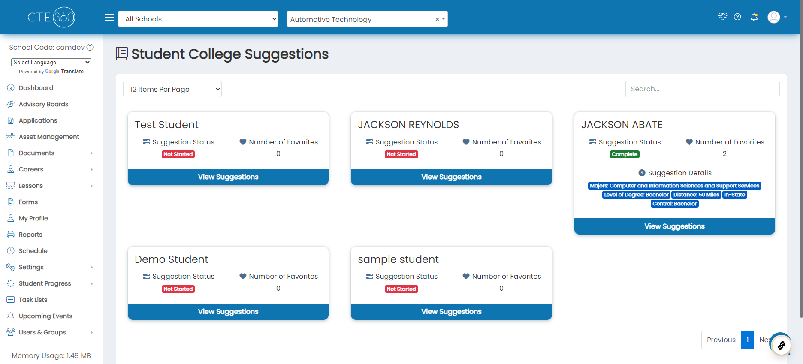Open the notifications bell icon
This screenshot has height=364, width=803.
click(x=754, y=17)
